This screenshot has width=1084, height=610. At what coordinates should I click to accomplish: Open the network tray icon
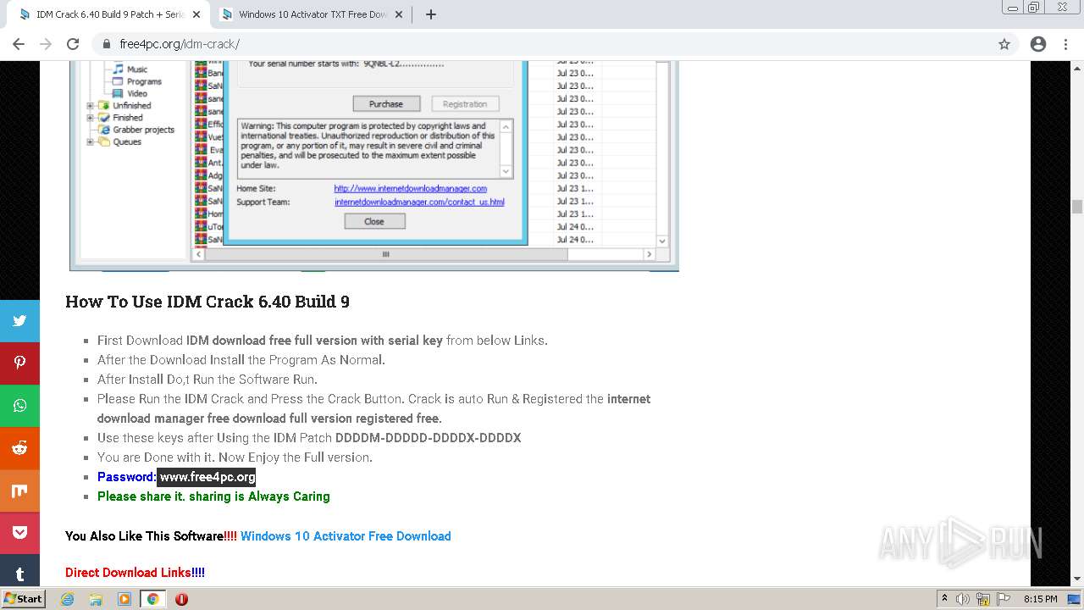(983, 599)
